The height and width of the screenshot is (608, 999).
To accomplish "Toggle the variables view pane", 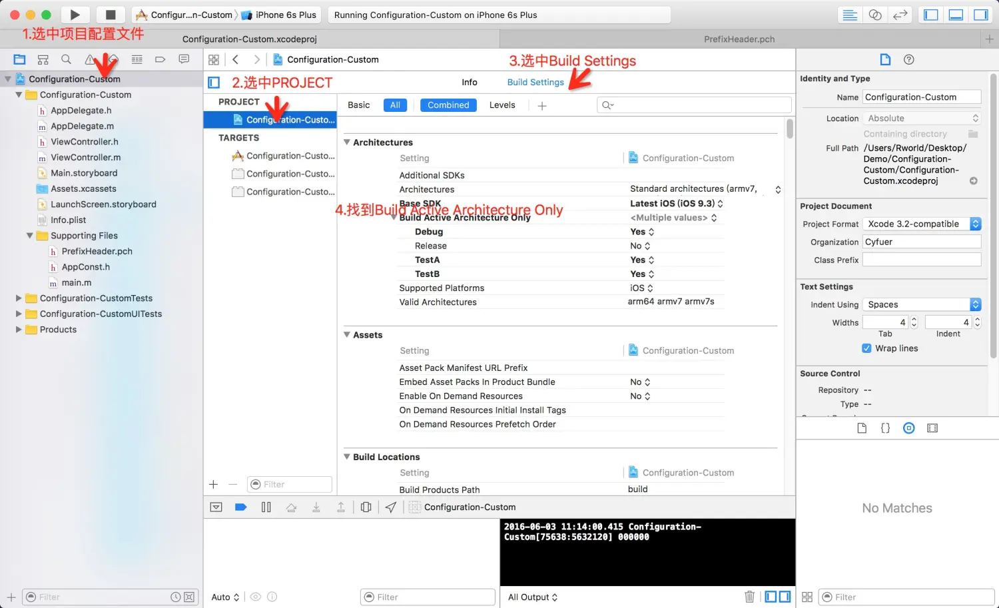I will pyautogui.click(x=771, y=597).
